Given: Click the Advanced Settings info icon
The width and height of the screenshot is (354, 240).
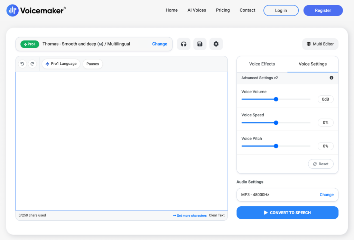Looking at the screenshot, I should pos(332,78).
